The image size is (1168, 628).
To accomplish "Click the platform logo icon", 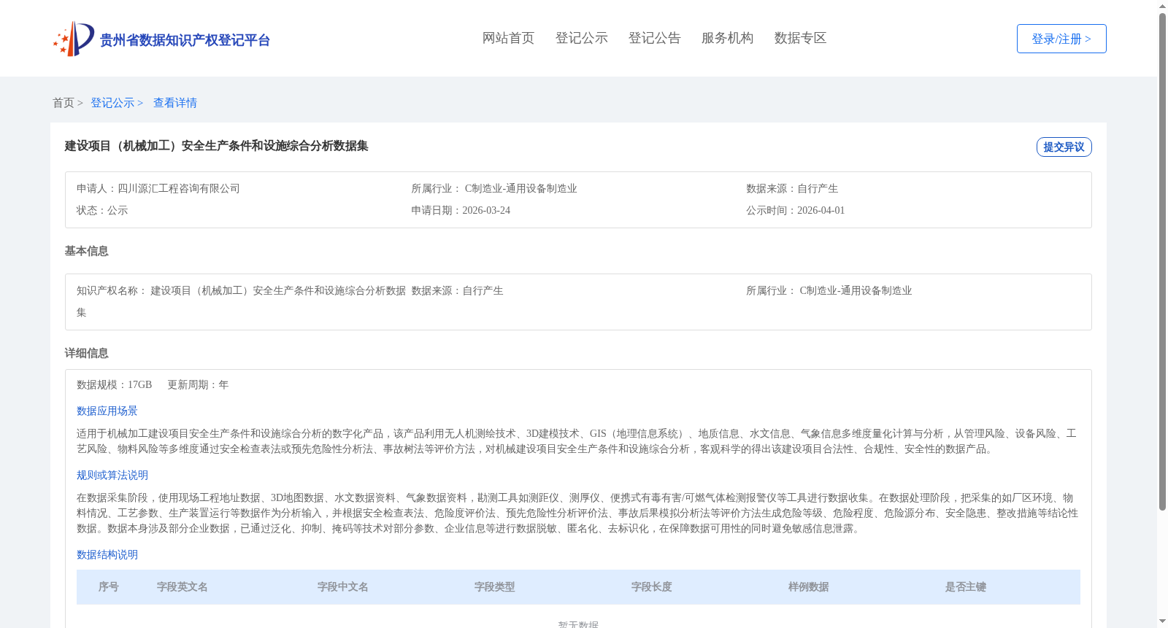I will (x=74, y=39).
